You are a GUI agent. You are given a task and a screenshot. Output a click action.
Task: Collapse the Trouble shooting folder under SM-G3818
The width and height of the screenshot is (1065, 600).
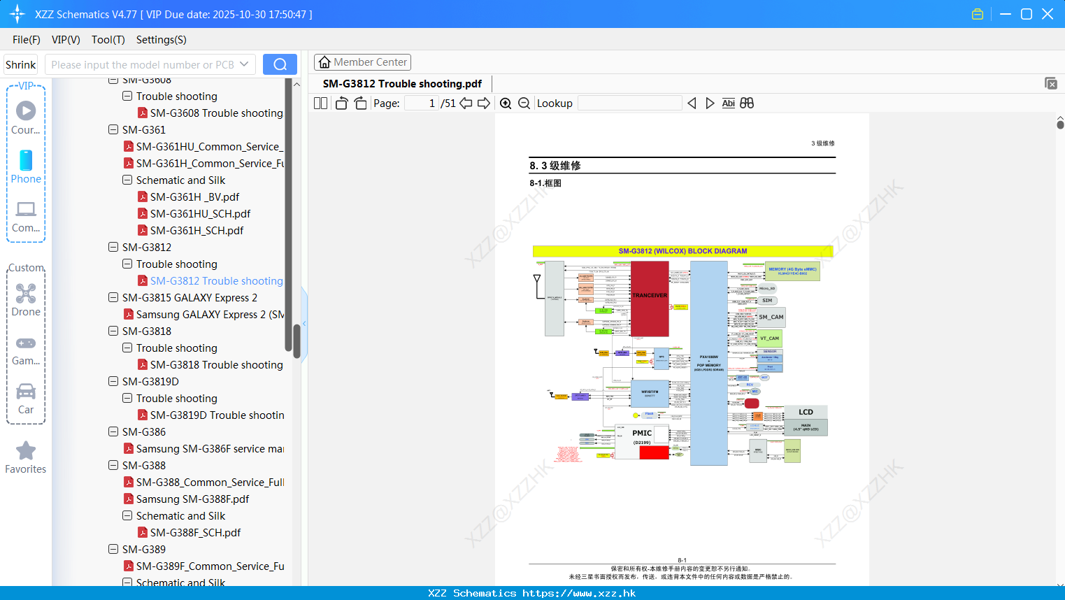pyautogui.click(x=127, y=348)
